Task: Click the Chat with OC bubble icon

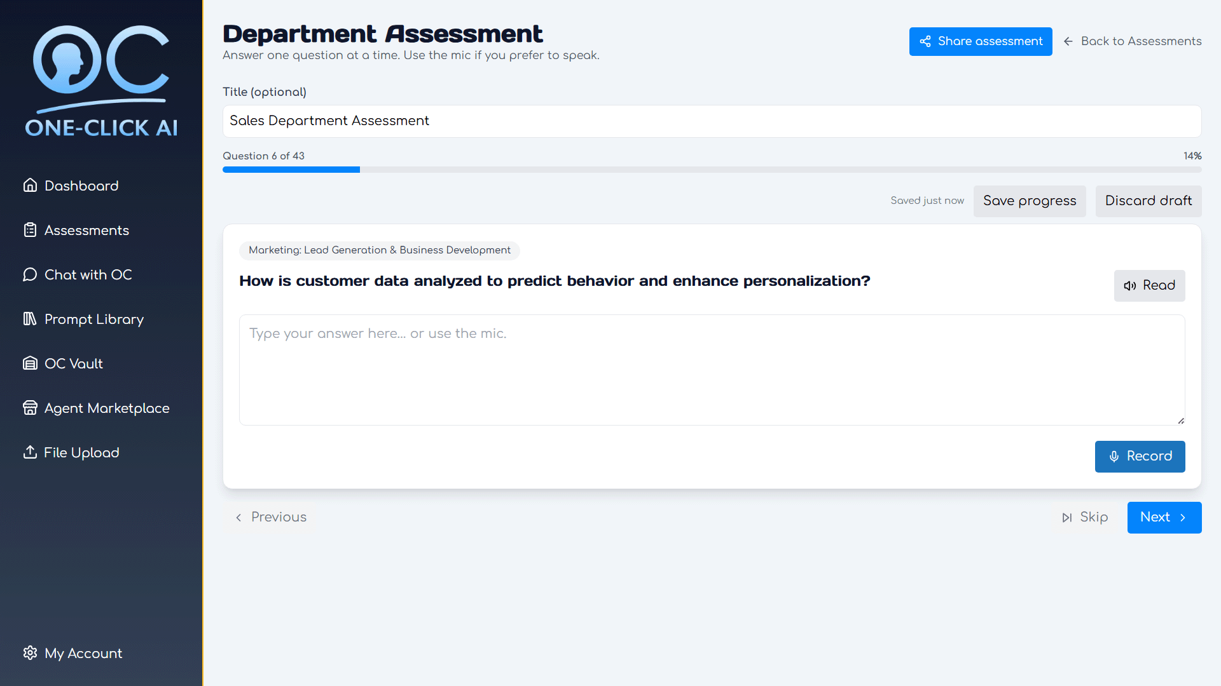Action: tap(30, 274)
